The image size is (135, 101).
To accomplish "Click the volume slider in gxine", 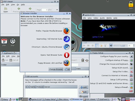I will [x=120, y=46].
